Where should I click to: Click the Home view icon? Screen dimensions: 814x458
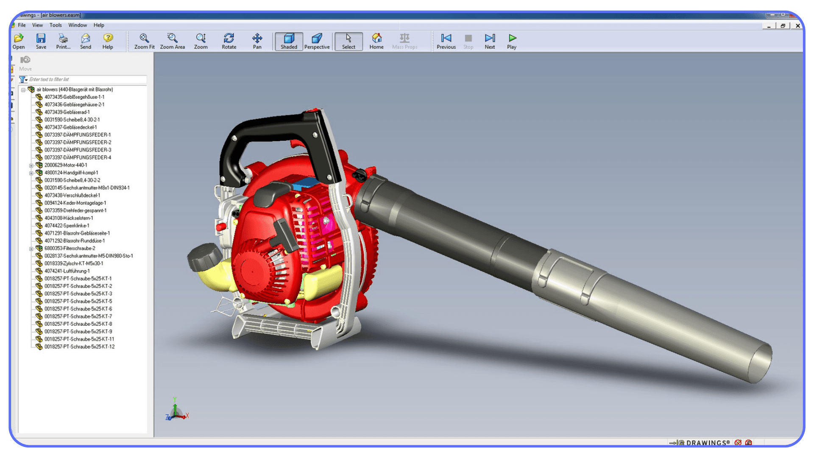(x=376, y=41)
